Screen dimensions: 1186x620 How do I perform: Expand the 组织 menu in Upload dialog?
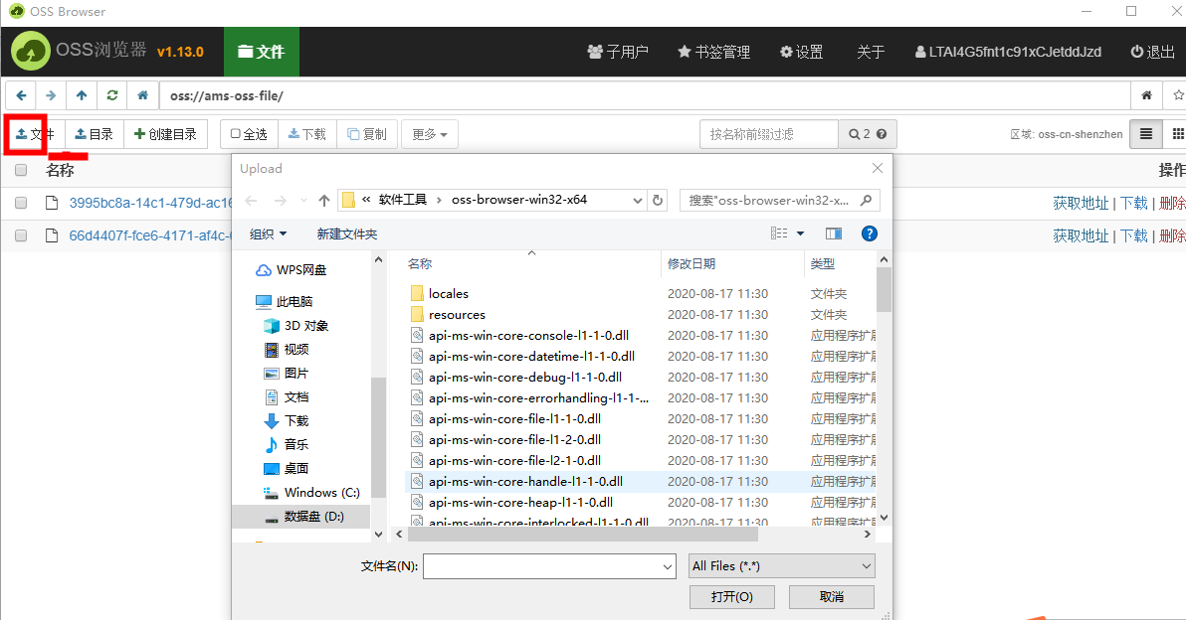click(269, 234)
